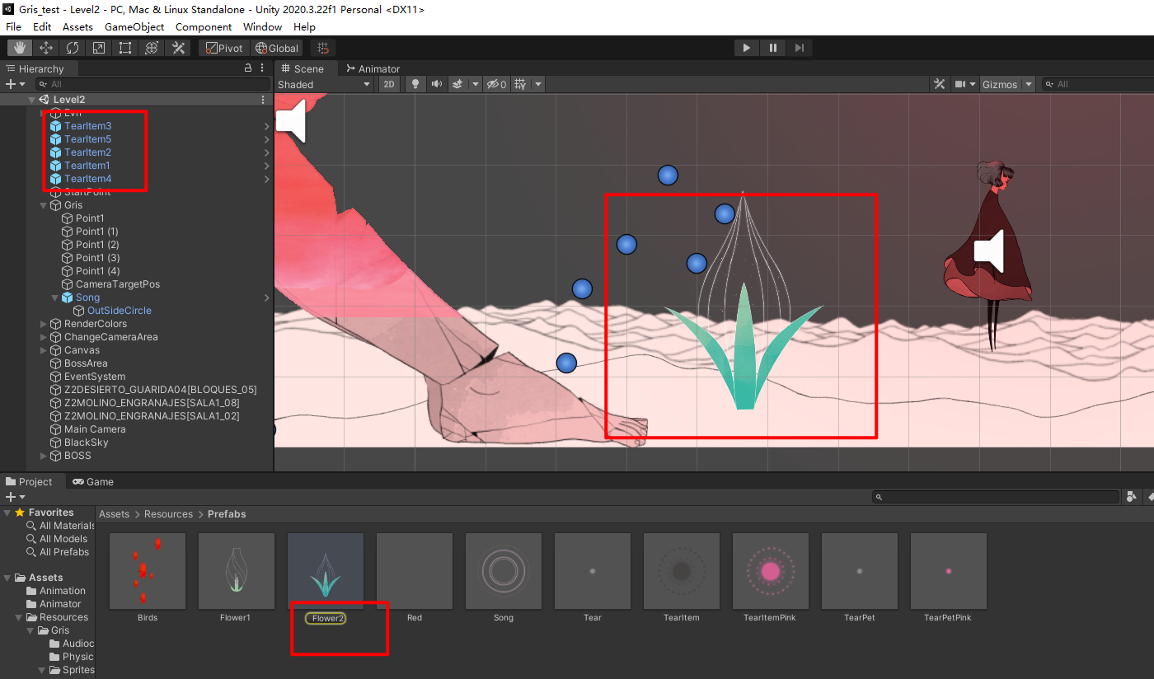The height and width of the screenshot is (679, 1154).
Task: Select the Rect tool
Action: [125, 48]
